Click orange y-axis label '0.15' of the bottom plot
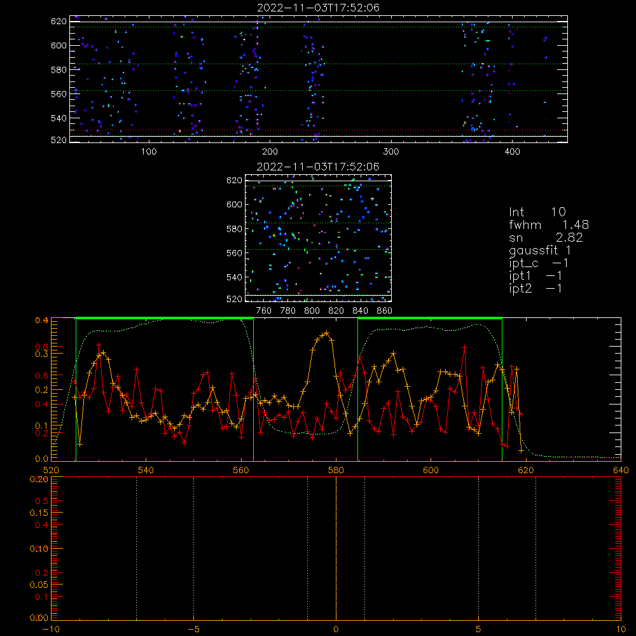The width and height of the screenshot is (636, 636). [x=39, y=513]
